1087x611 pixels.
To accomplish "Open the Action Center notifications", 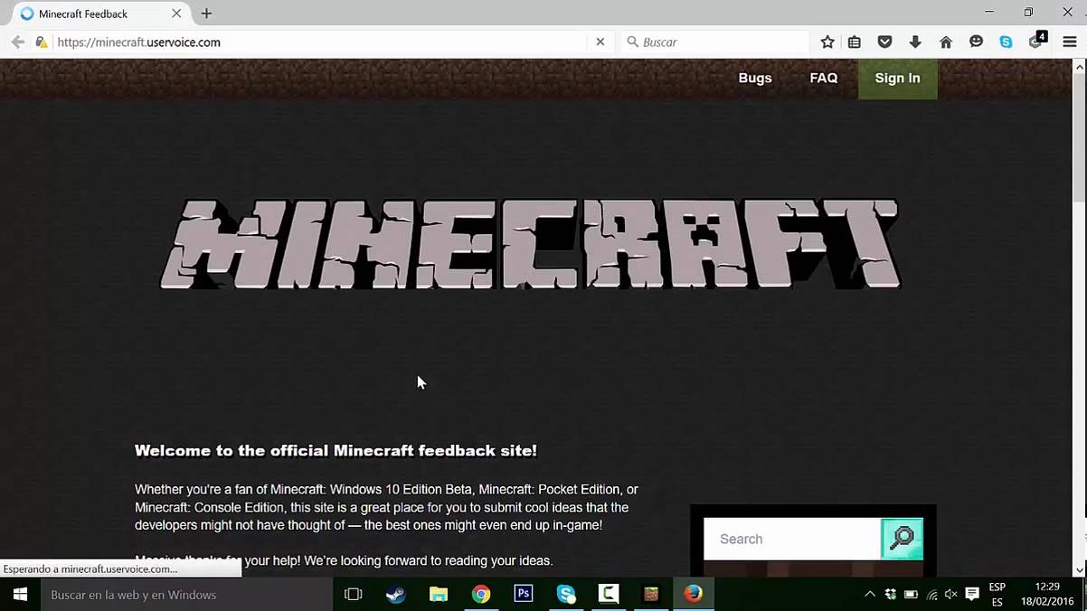I will click(x=972, y=594).
